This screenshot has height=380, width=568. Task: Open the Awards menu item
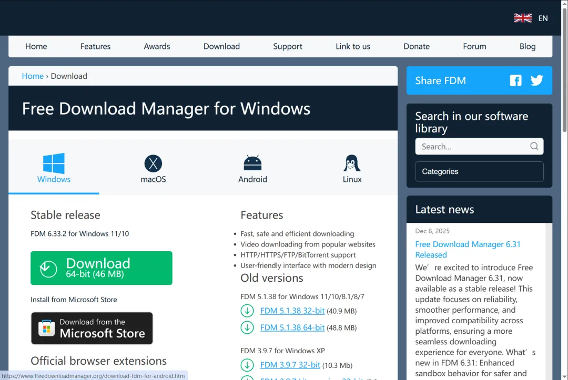[157, 46]
